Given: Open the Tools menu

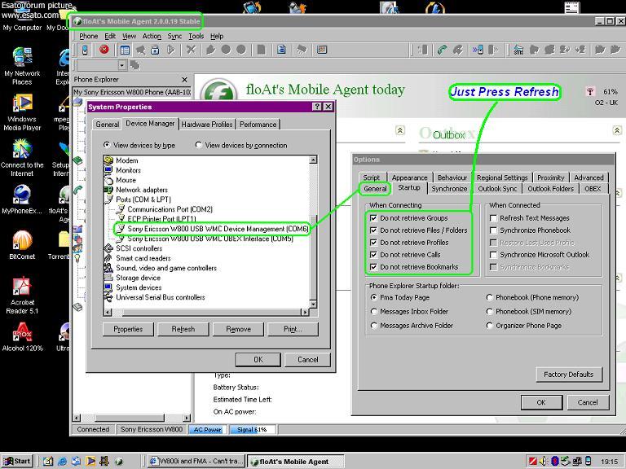Looking at the screenshot, I should point(196,36).
